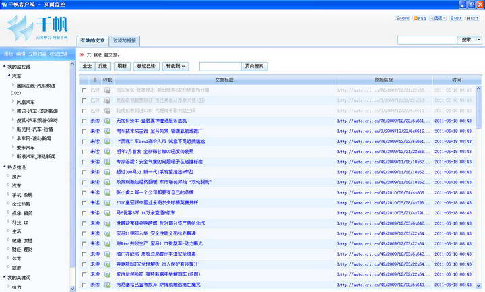Check the box for 明年3月首发 article
485x292 pixels.
(84, 152)
